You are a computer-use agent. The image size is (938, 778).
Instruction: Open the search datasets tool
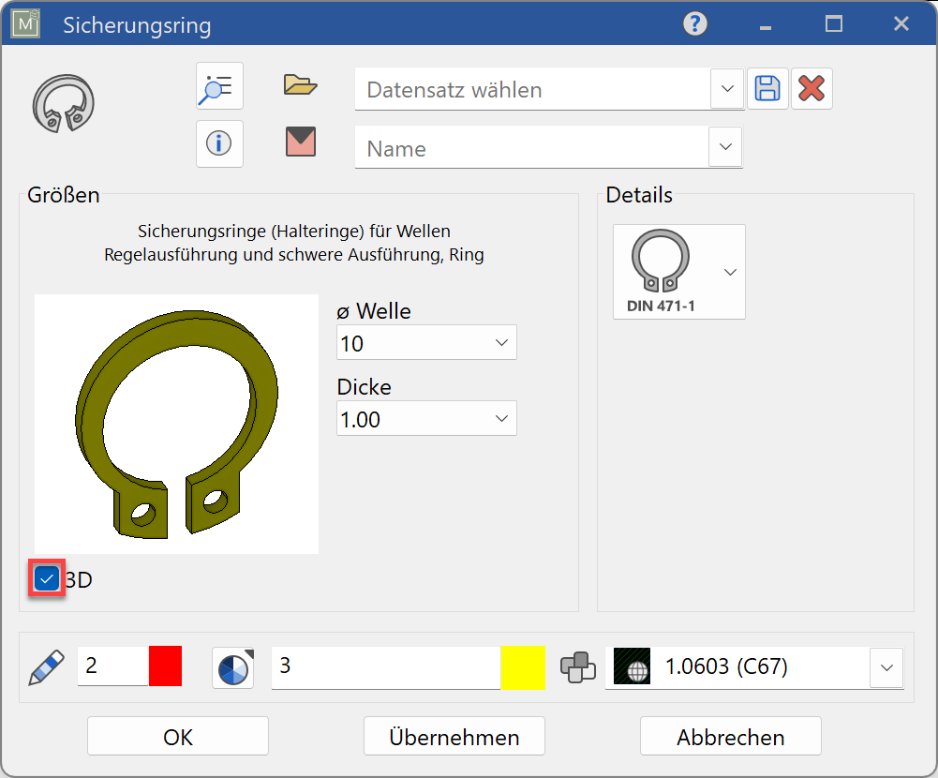(218, 85)
